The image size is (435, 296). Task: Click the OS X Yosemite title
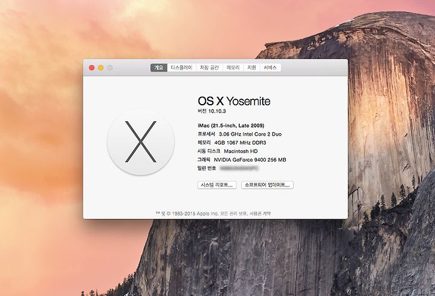pos(234,101)
